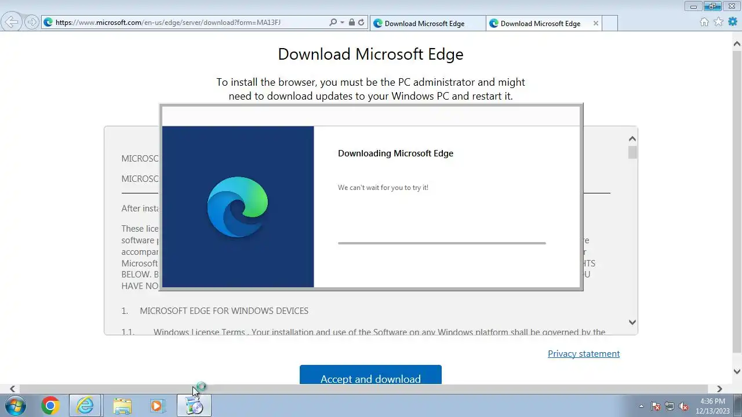
Task: Click the Privacy statement link
Action: click(x=584, y=354)
